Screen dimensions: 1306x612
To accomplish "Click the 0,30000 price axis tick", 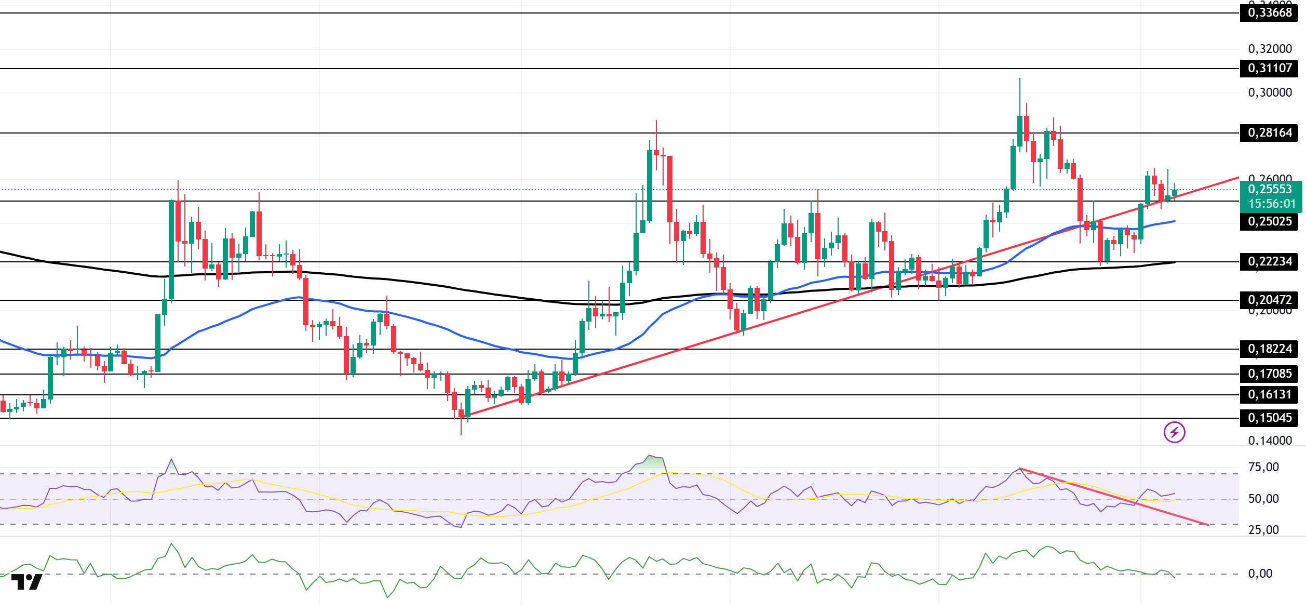I will [1270, 92].
